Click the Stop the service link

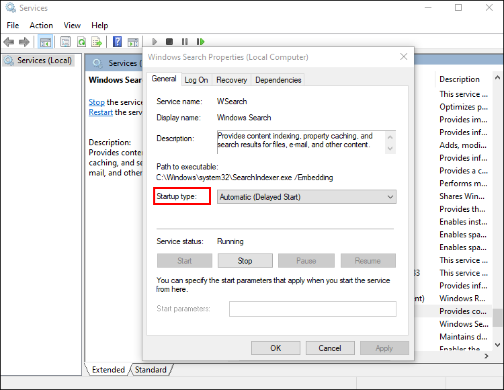click(96, 102)
